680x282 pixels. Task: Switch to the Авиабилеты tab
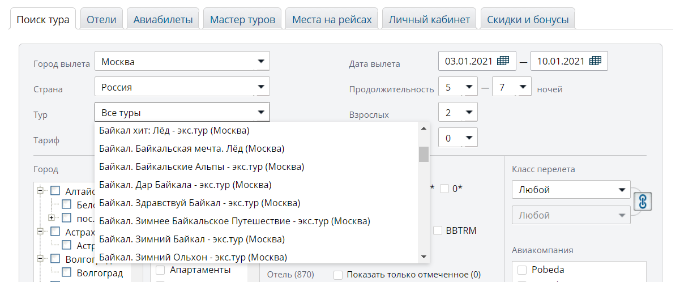(162, 19)
